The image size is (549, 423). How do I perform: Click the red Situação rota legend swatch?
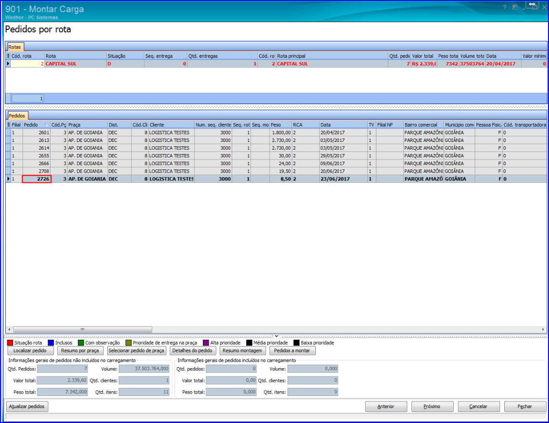pos(10,343)
